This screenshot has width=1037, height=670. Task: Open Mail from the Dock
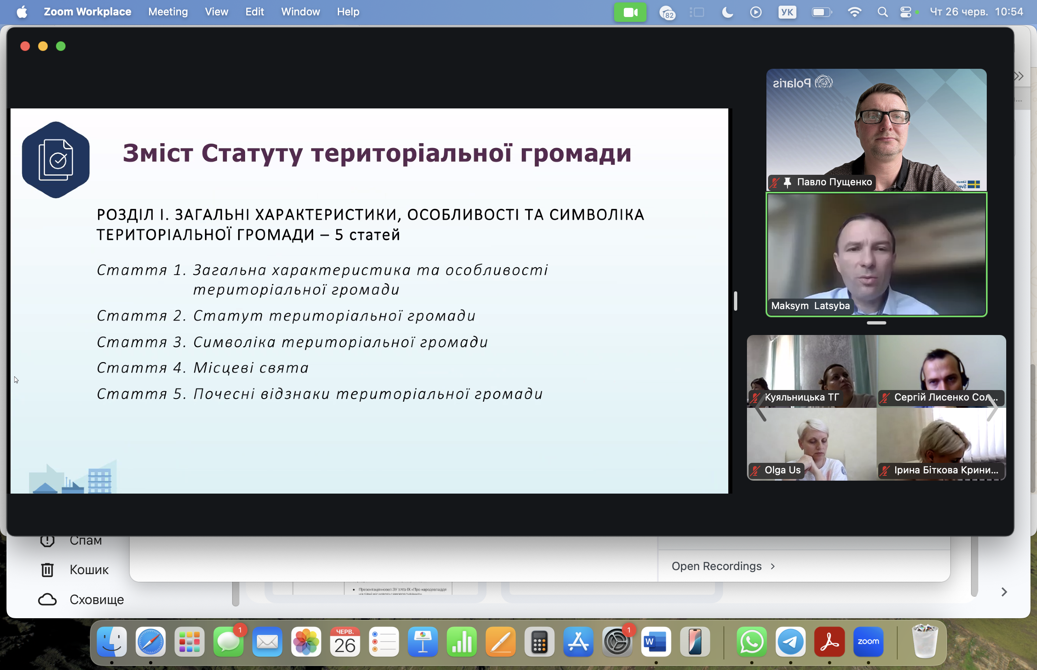point(267,642)
